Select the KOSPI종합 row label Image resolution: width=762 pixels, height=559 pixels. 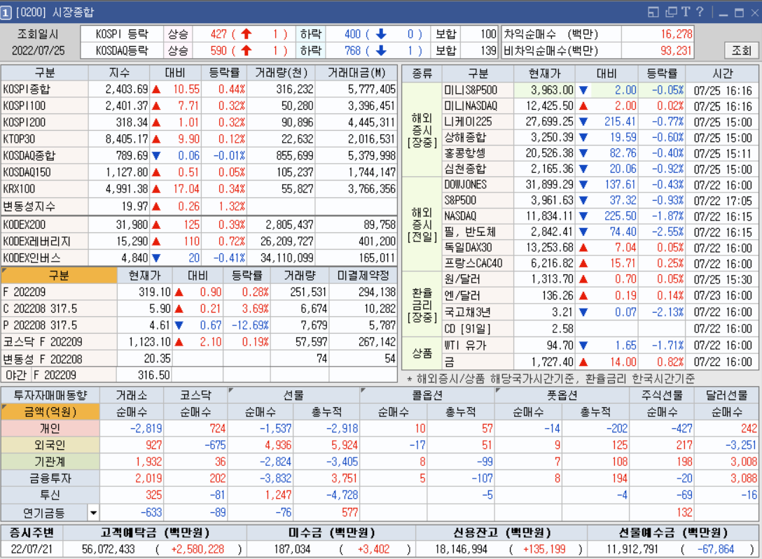tap(44, 90)
